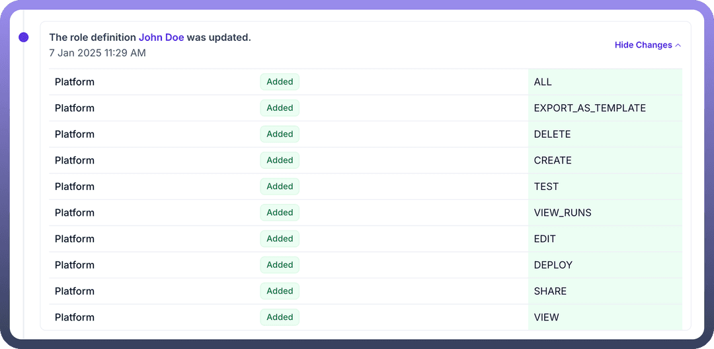Click the chevron beside Hide Changes
714x349 pixels.
coord(678,45)
